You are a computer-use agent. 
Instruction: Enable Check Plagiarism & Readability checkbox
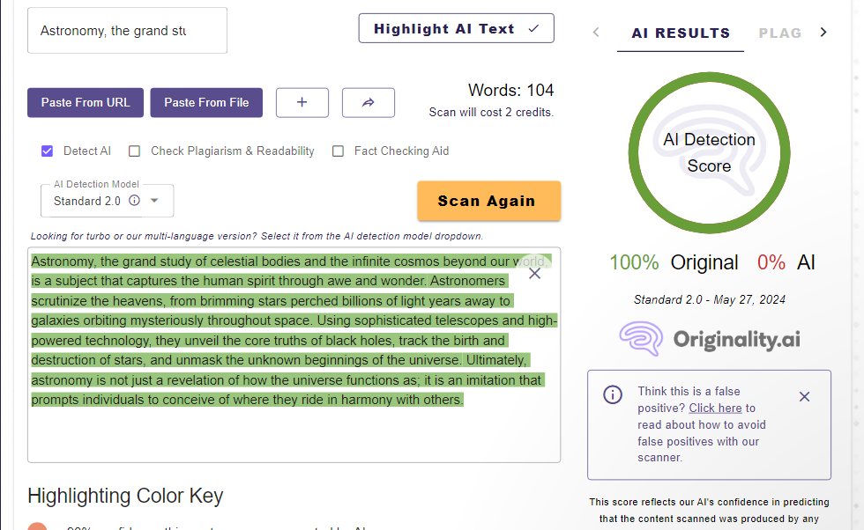click(135, 151)
